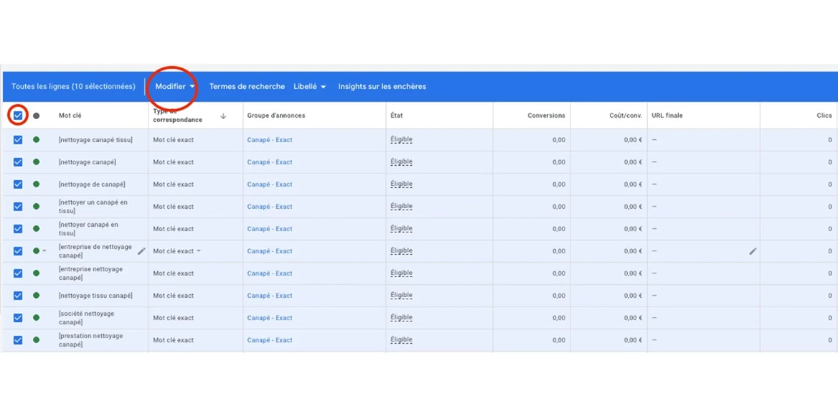The width and height of the screenshot is (838, 417).
Task: Sort by État column header
Action: pyautogui.click(x=397, y=116)
